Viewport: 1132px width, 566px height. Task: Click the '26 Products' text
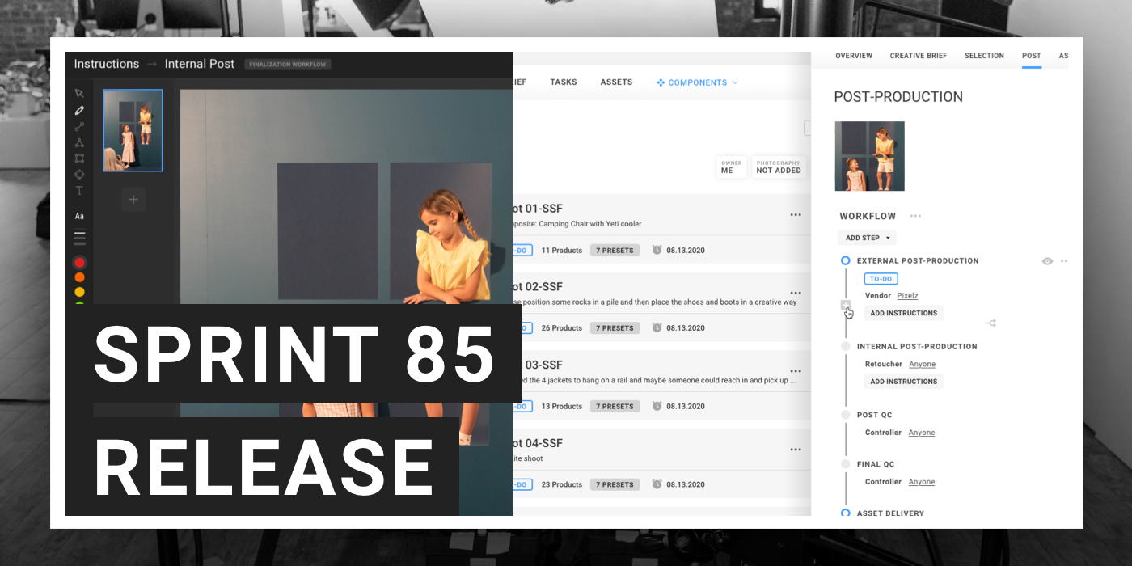click(x=561, y=328)
